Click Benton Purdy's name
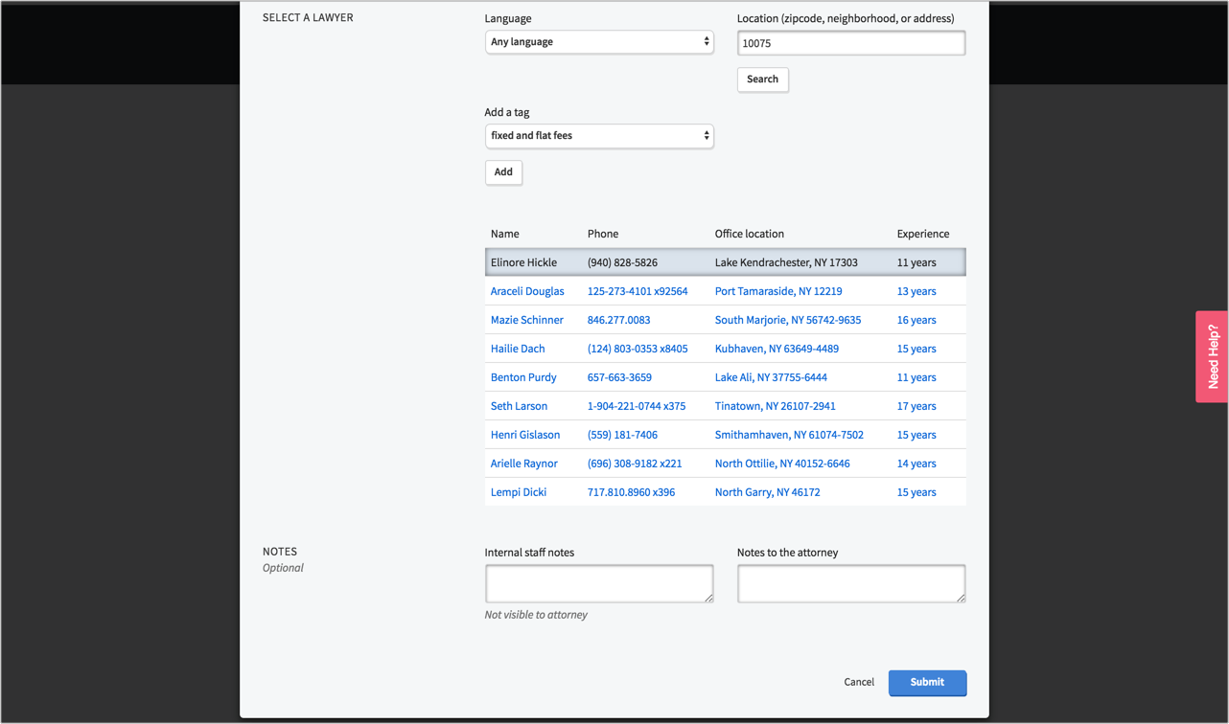The height and width of the screenshot is (724, 1229). pyautogui.click(x=523, y=377)
